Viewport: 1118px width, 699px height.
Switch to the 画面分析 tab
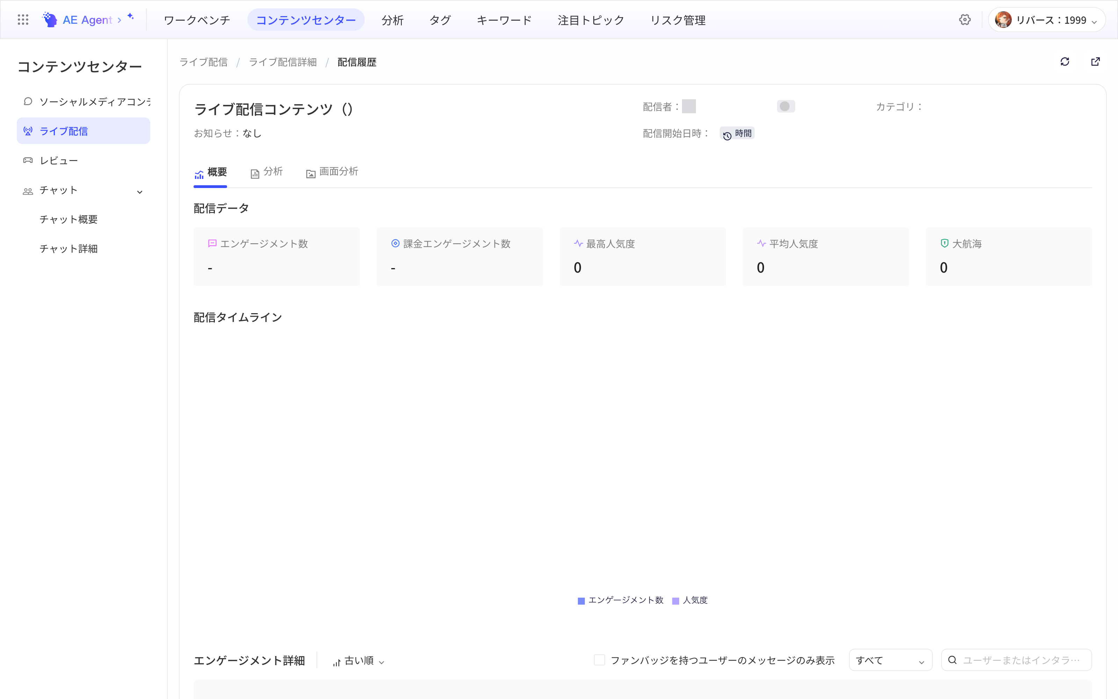coord(332,172)
